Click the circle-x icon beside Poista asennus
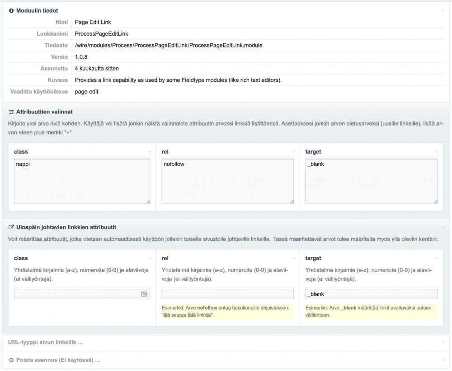 click(x=11, y=360)
